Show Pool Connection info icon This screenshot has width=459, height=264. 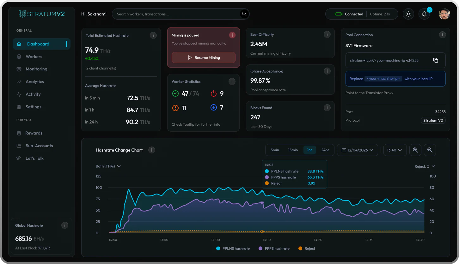(x=442, y=35)
